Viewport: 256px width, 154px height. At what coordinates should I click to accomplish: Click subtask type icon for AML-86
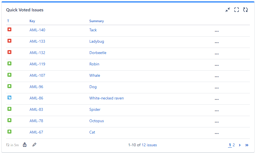[x=9, y=97]
